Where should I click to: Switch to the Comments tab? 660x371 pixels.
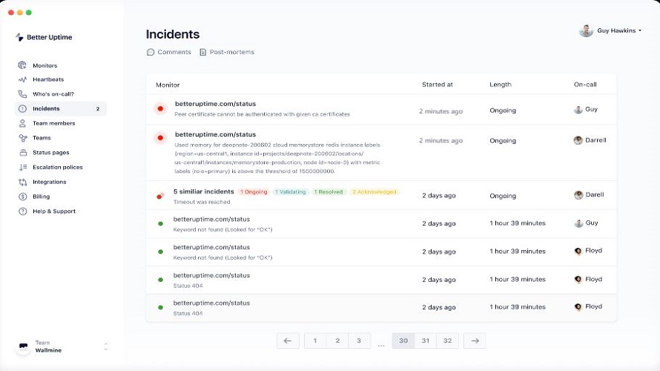pos(169,52)
